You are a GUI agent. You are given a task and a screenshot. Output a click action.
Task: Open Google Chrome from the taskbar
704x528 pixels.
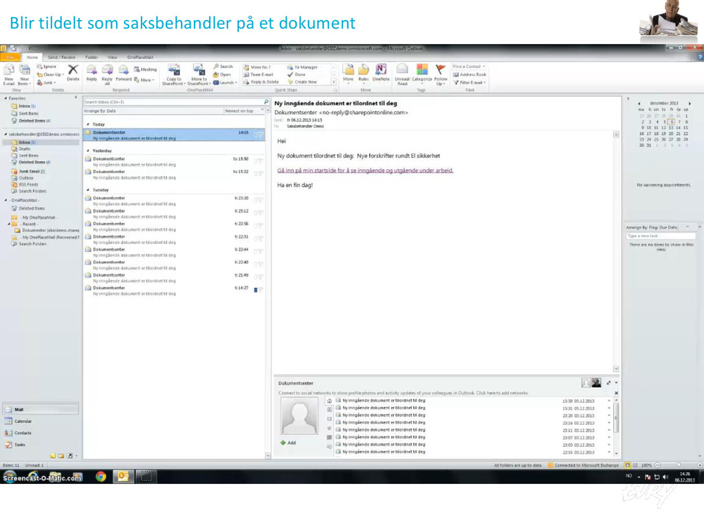(x=101, y=476)
